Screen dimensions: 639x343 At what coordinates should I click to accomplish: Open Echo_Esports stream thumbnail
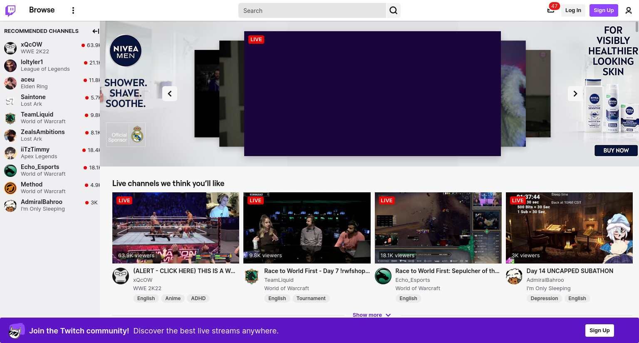pyautogui.click(x=438, y=228)
